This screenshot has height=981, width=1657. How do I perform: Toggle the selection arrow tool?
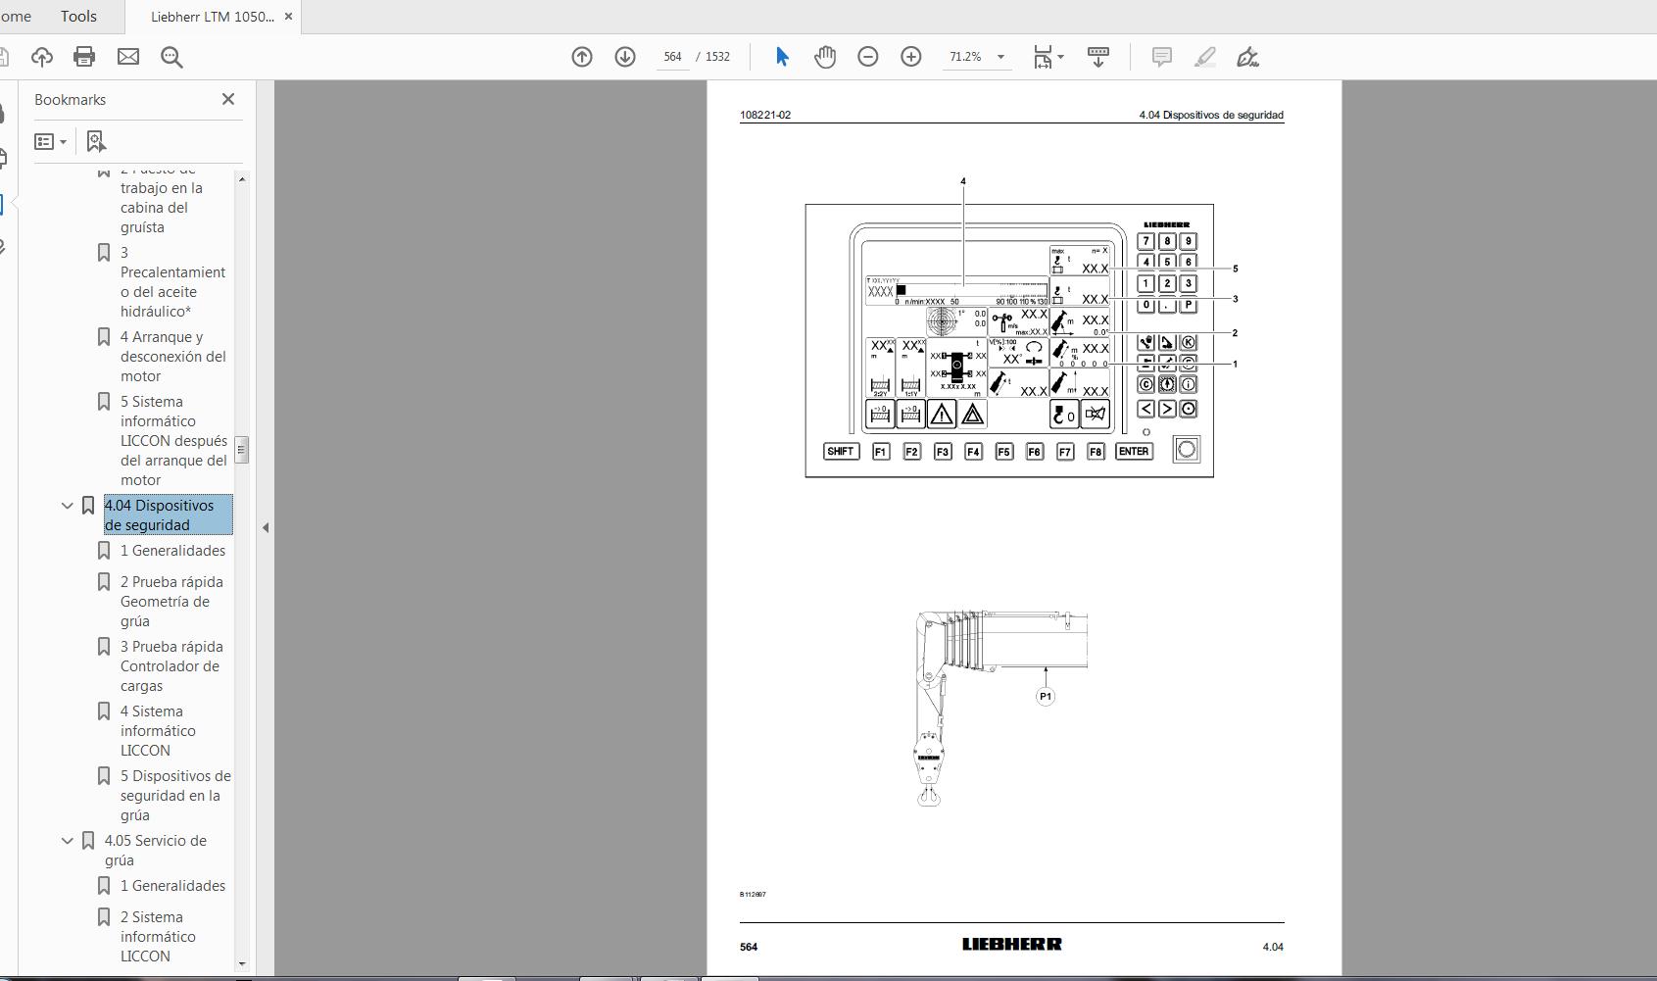(x=782, y=57)
